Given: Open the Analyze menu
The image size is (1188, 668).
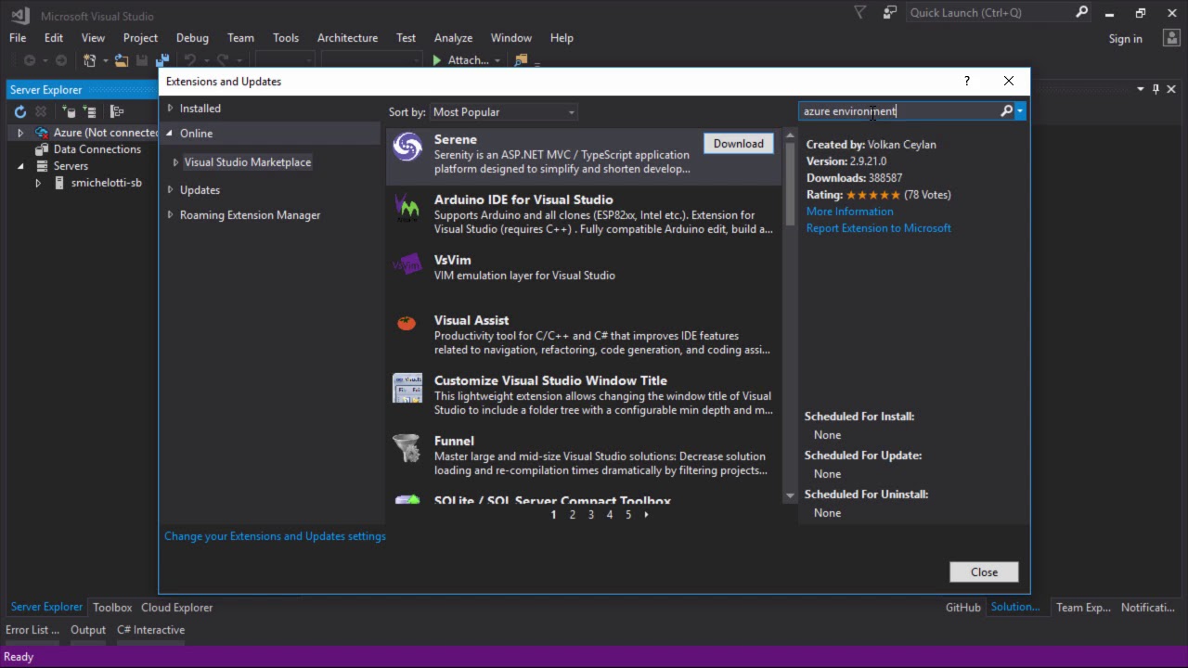Looking at the screenshot, I should pos(453,38).
